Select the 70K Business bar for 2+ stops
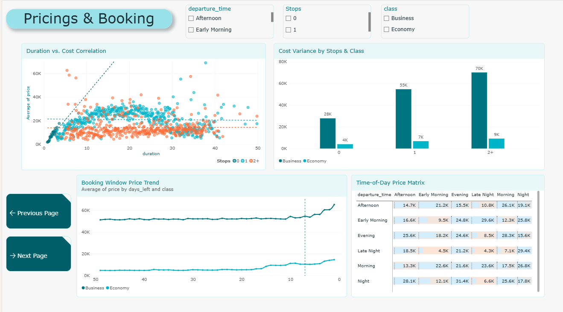The image size is (563, 312). pos(479,110)
